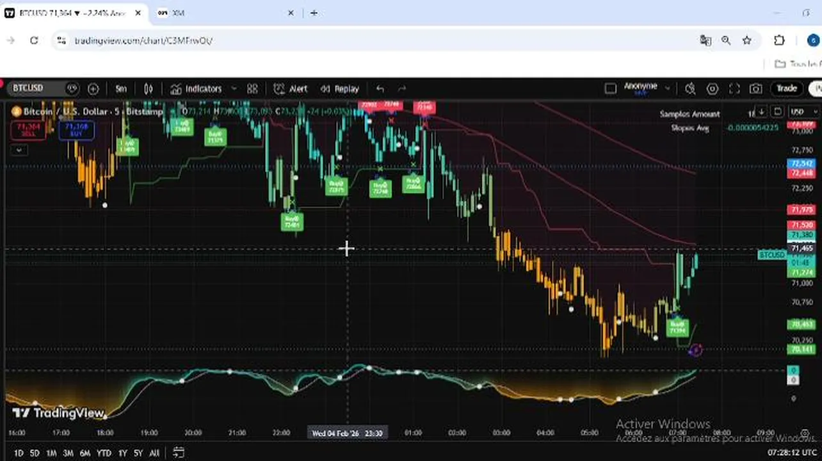This screenshot has height=461, width=822.
Task: Open chart settings hexagon icon
Action: click(712, 89)
